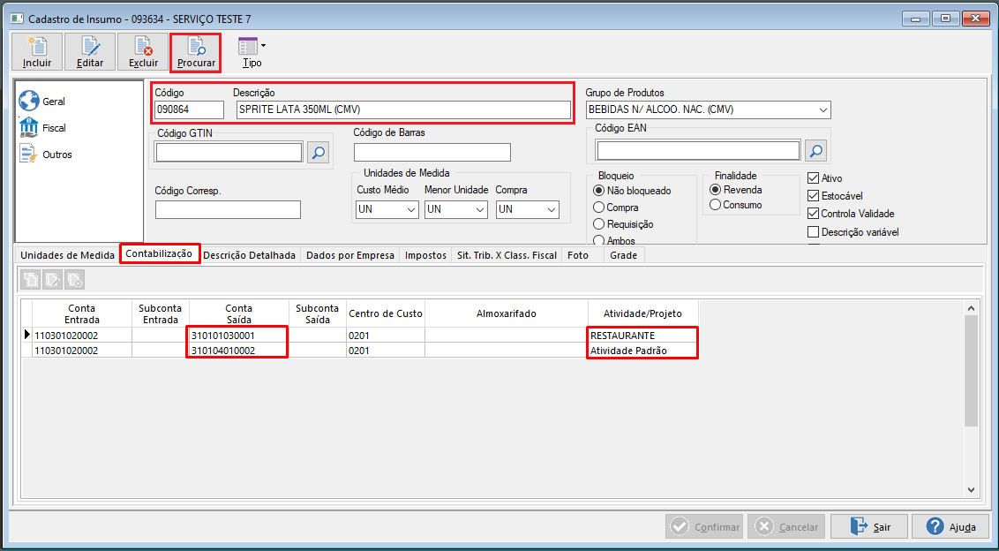This screenshot has height=551, width=999.
Task: Click the Código GTIN input field
Action: coord(229,153)
